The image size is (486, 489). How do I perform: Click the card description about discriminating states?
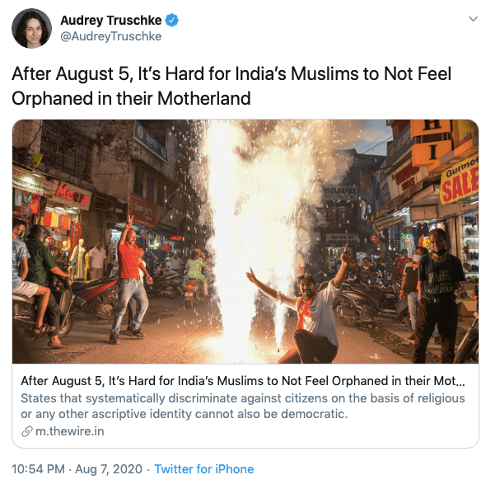pyautogui.click(x=243, y=406)
